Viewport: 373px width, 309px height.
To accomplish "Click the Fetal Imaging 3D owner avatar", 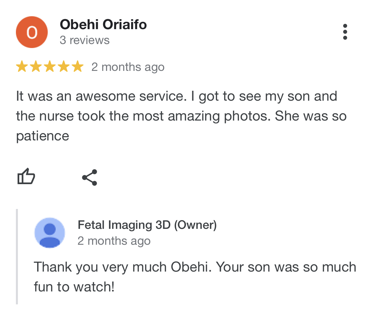I will (50, 232).
